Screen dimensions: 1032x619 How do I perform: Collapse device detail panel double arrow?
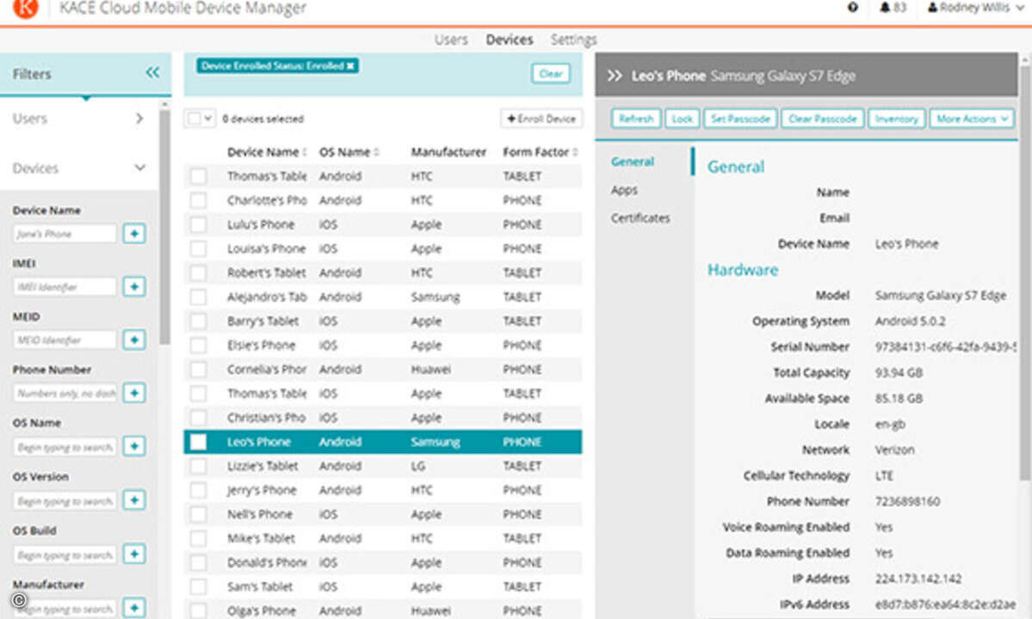tap(614, 76)
